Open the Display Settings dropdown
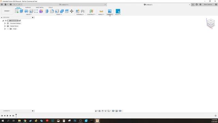Viewport: 218px width, 123px height. (x=113, y=111)
